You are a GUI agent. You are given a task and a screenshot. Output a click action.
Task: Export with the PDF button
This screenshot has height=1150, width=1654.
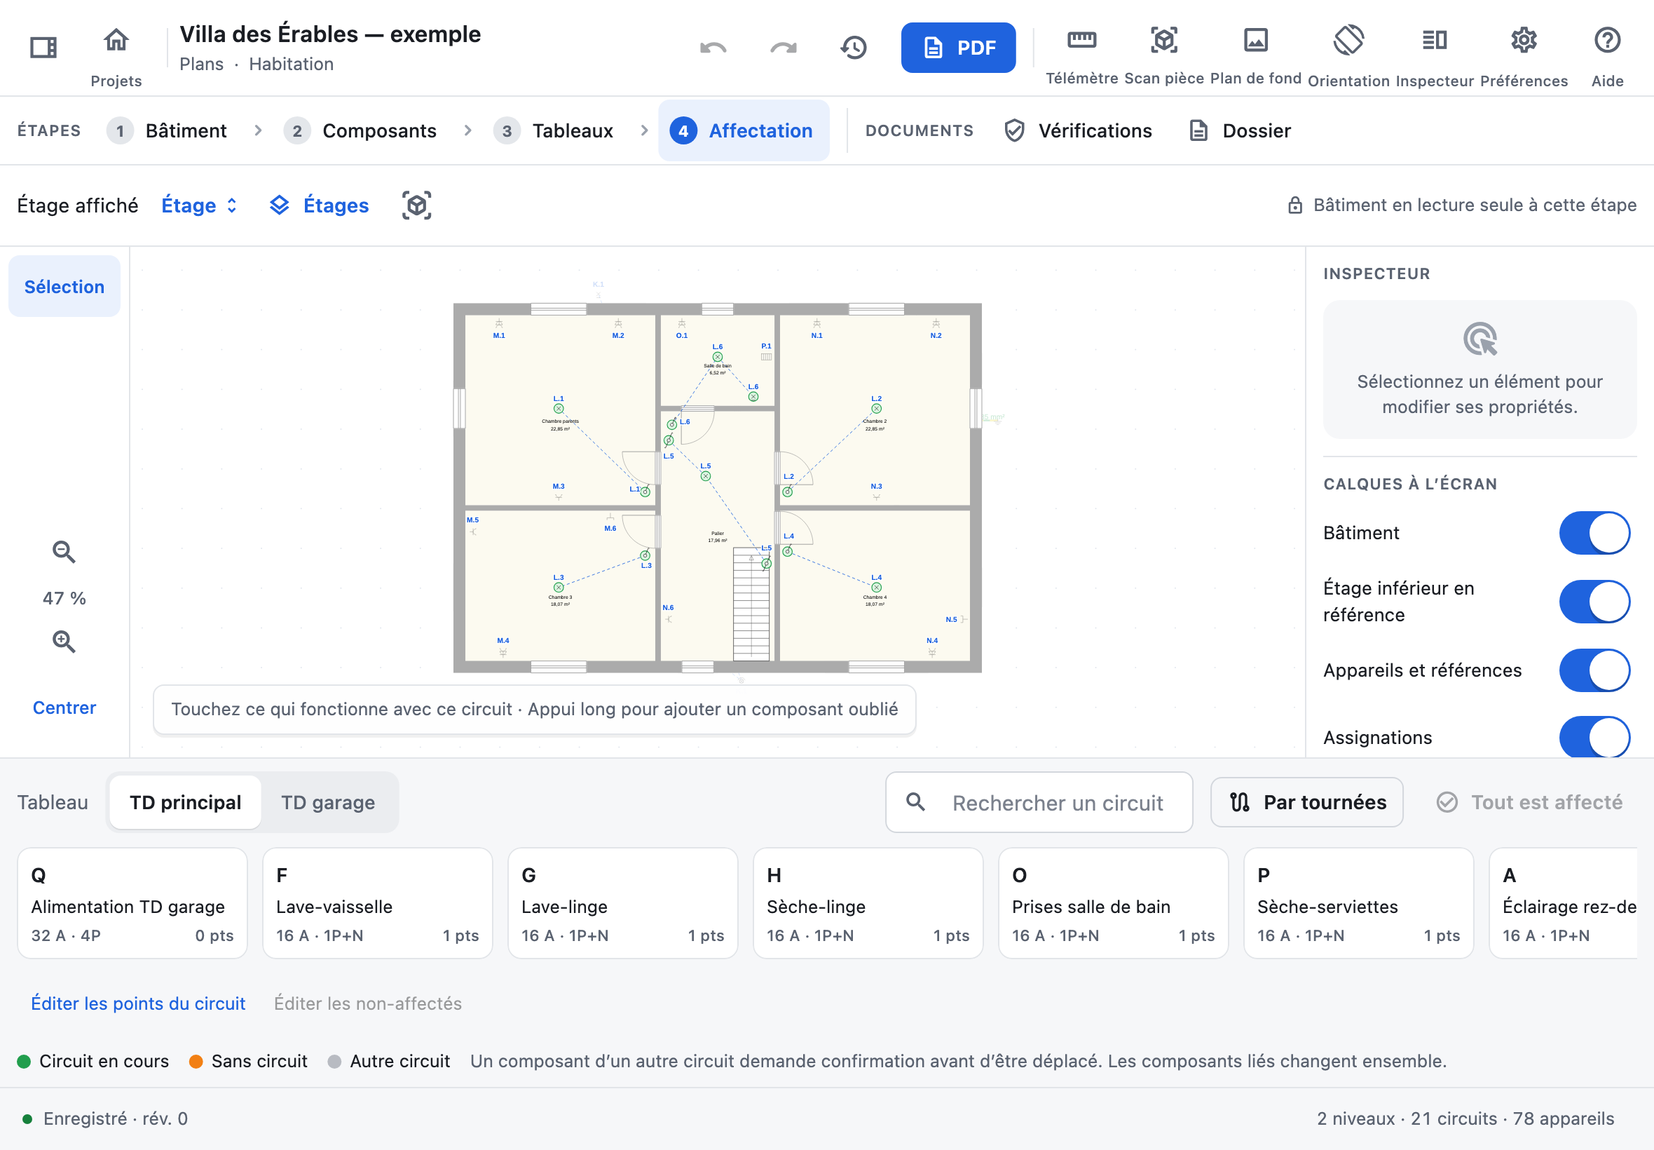tap(959, 48)
